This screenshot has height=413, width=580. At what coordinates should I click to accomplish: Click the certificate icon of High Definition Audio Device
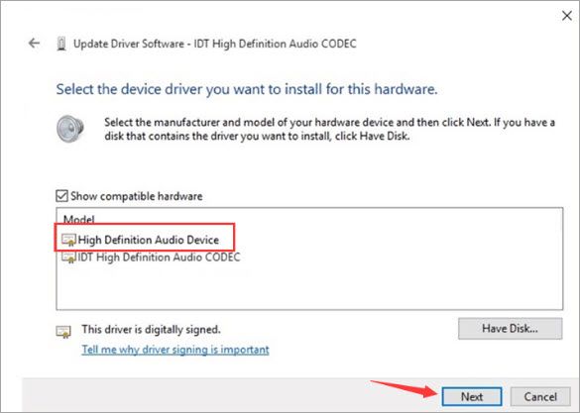coord(68,240)
